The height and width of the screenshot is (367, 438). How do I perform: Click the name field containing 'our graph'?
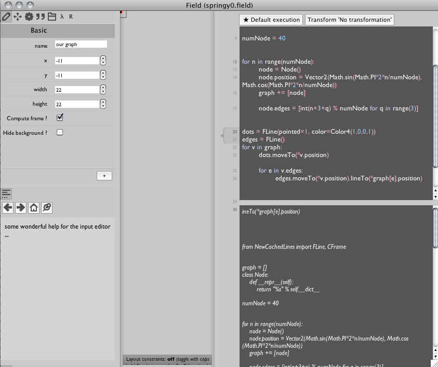click(x=81, y=45)
